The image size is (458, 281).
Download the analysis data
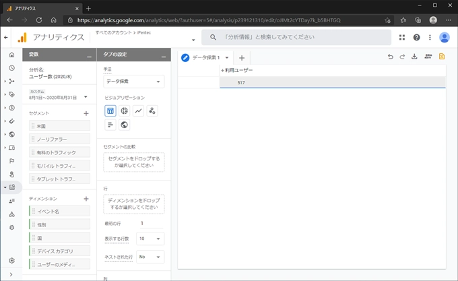[414, 57]
